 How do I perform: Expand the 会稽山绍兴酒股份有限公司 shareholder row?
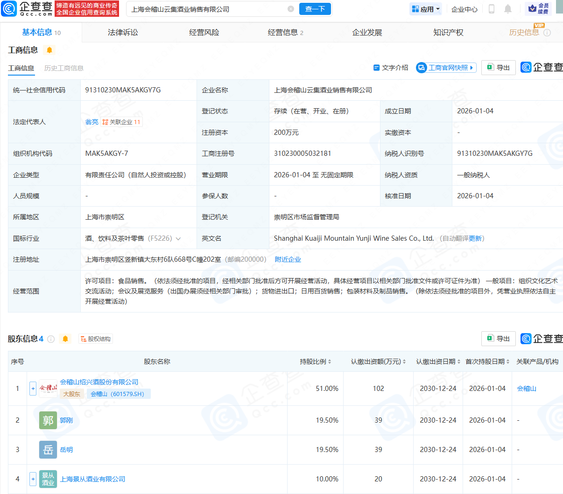click(x=33, y=388)
